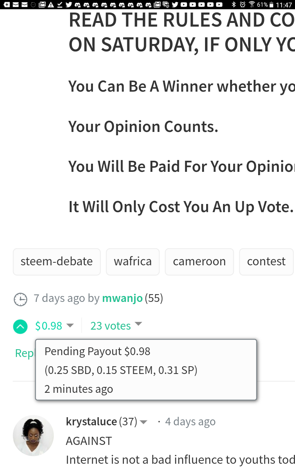295x473 pixels.
Task: Open the wafrica tag
Action: (133, 262)
